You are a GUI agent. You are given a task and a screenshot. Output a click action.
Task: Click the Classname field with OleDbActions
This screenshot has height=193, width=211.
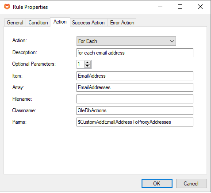pyautogui.click(x=135, y=110)
